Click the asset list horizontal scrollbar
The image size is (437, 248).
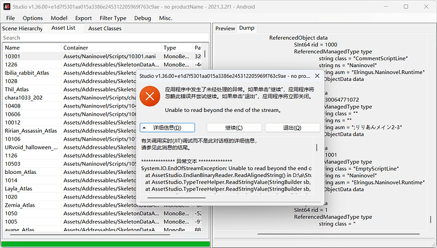point(90,235)
